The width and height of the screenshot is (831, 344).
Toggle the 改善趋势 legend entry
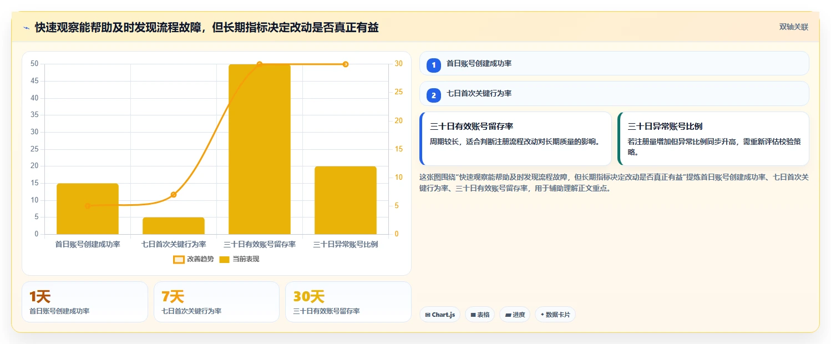194,259
